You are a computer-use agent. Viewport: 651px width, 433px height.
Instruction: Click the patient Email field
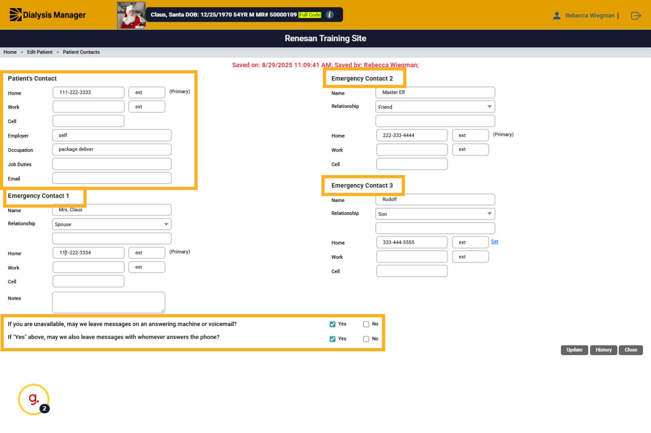click(x=112, y=178)
